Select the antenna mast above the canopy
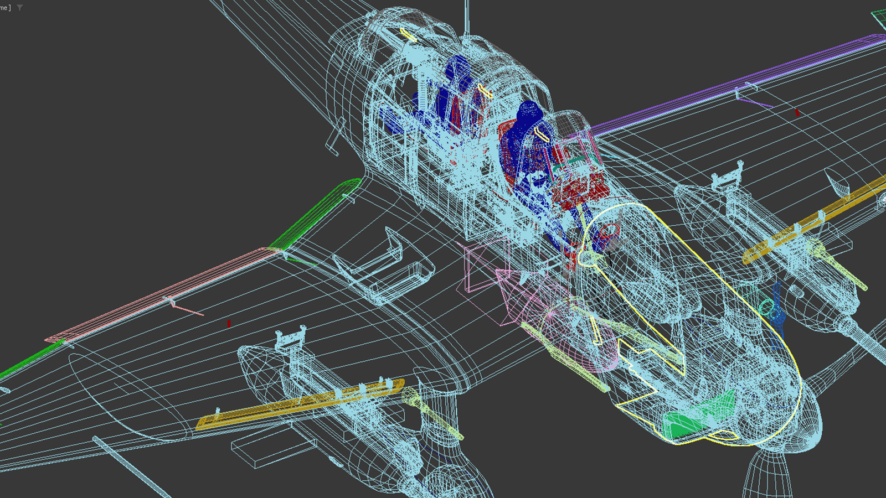The width and height of the screenshot is (886, 498). (x=467, y=17)
